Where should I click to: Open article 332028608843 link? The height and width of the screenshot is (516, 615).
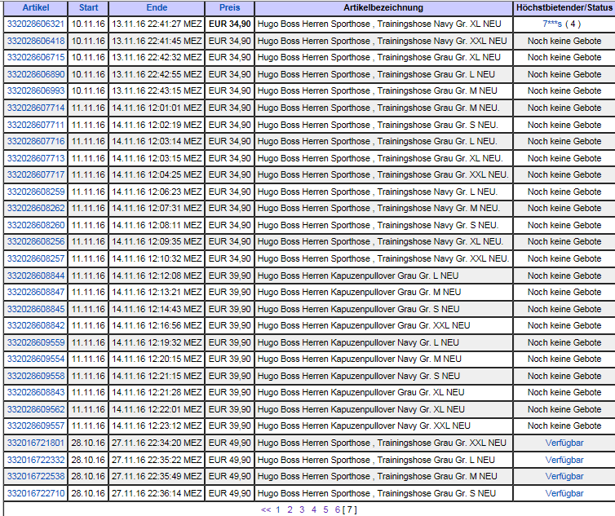36,392
